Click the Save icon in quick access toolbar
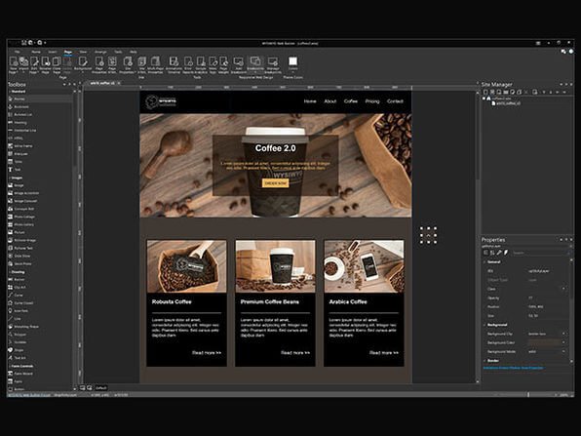 coord(24,43)
